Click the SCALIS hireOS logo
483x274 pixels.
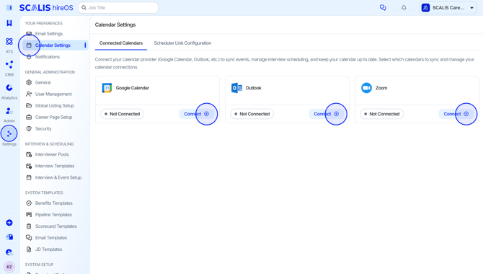click(46, 8)
